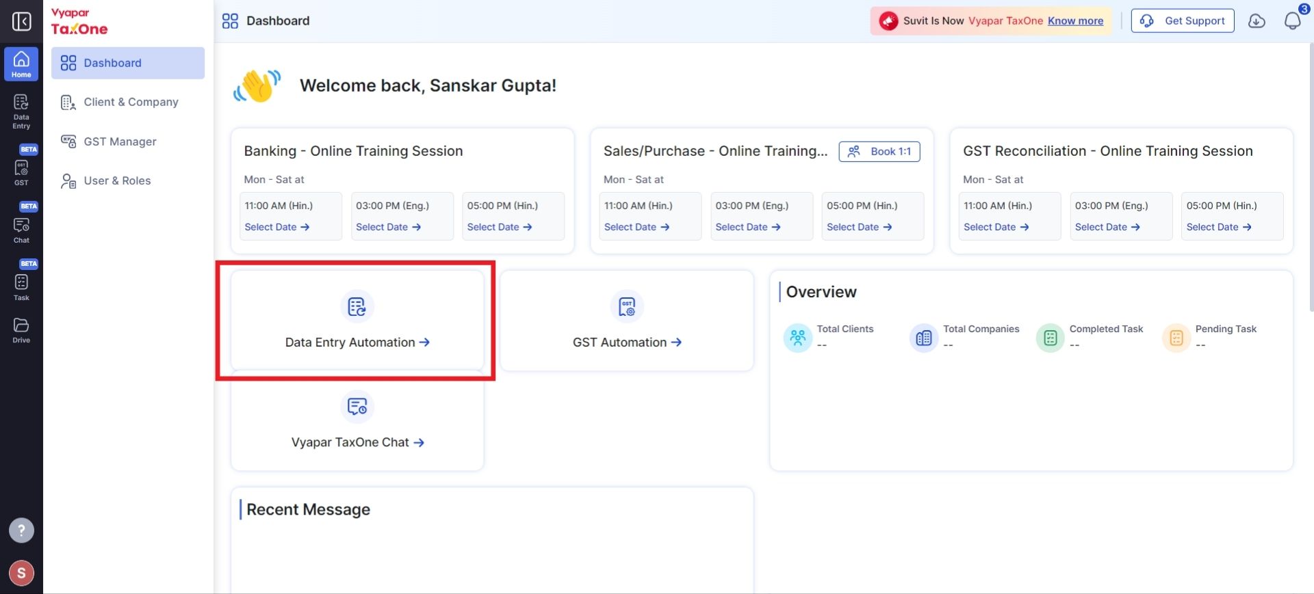
Task: Click the Overview heading
Action: (821, 292)
